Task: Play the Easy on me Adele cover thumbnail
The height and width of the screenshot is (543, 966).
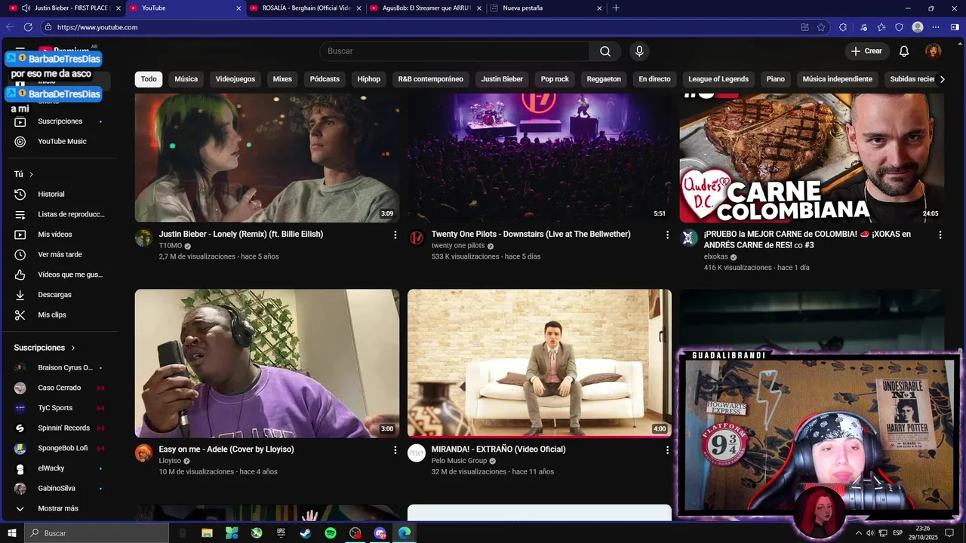Action: (x=267, y=364)
